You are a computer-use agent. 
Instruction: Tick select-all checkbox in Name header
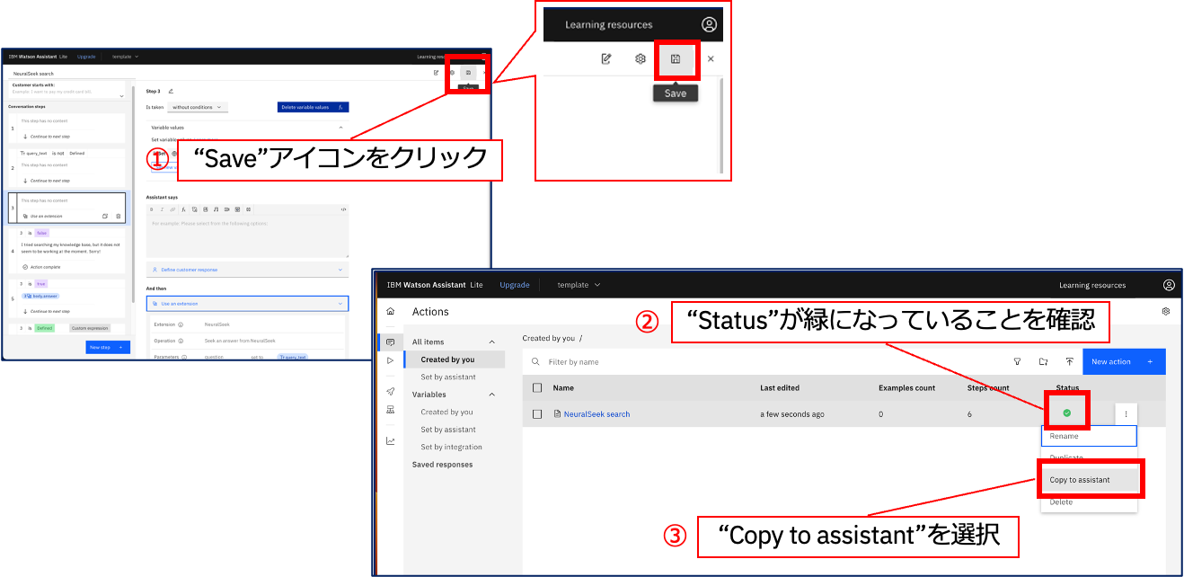click(537, 388)
